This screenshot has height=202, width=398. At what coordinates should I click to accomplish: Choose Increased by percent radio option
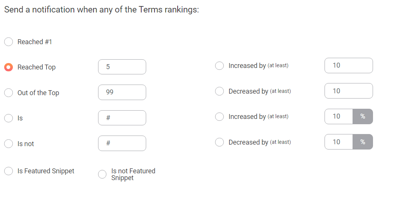[219, 116]
